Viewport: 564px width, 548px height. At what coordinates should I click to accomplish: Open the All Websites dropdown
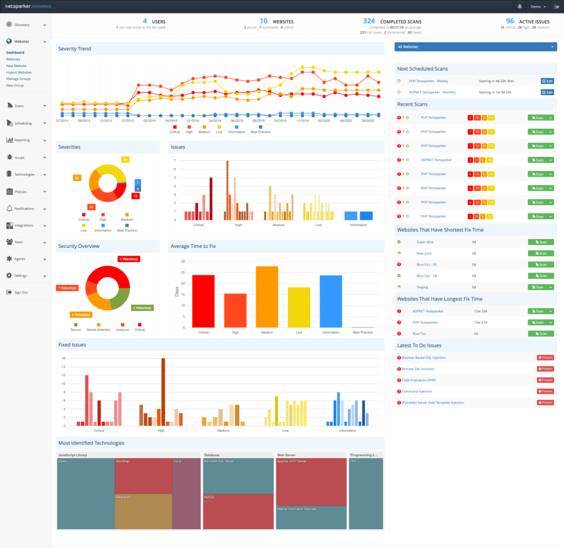475,46
